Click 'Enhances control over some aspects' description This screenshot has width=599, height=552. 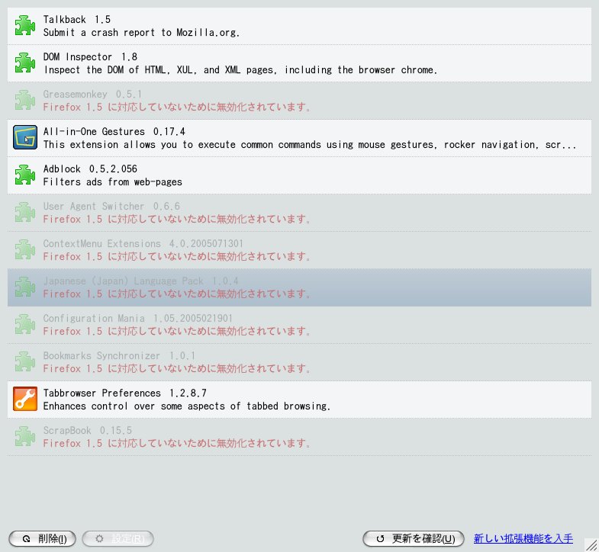(x=187, y=406)
